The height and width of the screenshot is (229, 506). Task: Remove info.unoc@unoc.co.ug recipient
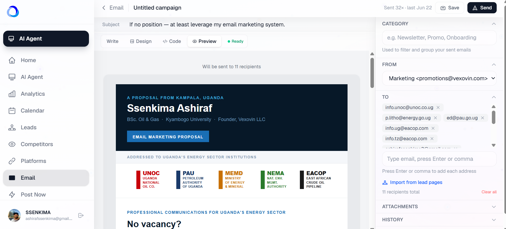coord(438,107)
